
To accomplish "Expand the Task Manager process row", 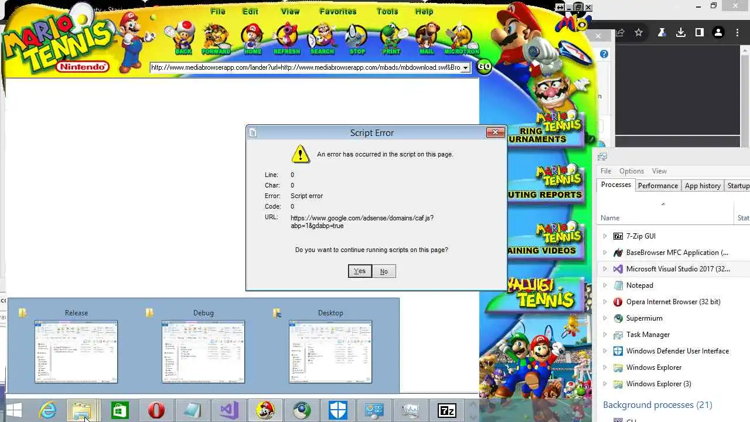I will 605,335.
